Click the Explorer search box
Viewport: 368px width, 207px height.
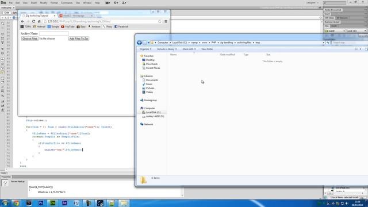(x=350, y=43)
